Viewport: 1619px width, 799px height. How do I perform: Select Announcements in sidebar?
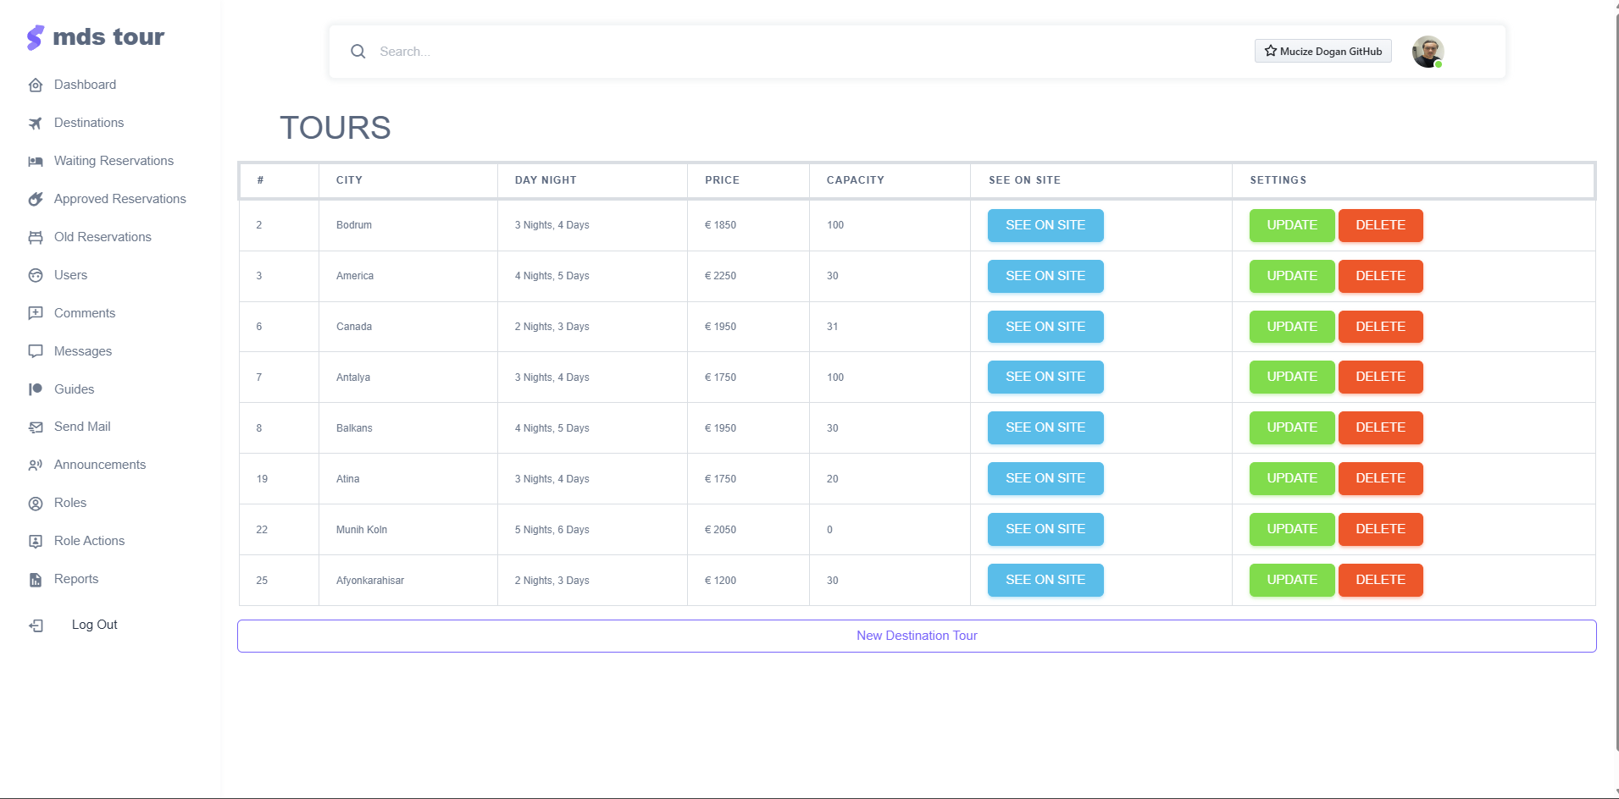[100, 465]
